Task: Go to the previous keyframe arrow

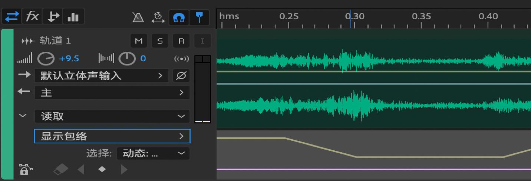Action: [81, 170]
